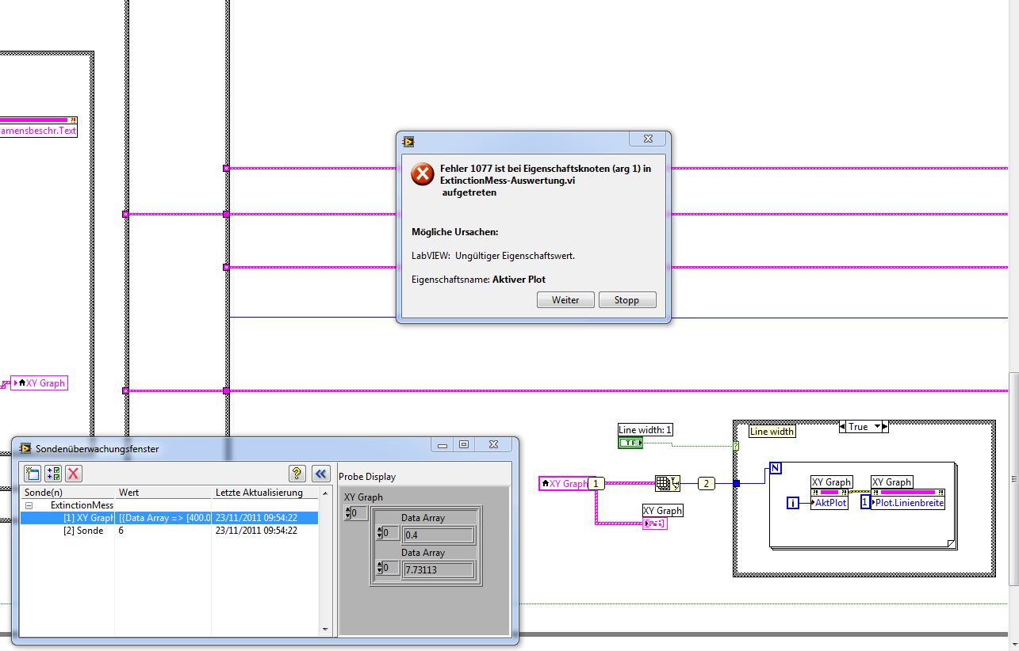Click the Data Array field showing 7.73113
This screenshot has width=1019, height=651.
point(438,569)
